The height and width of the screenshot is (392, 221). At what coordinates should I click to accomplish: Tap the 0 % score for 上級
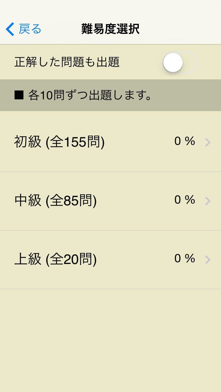(185, 258)
